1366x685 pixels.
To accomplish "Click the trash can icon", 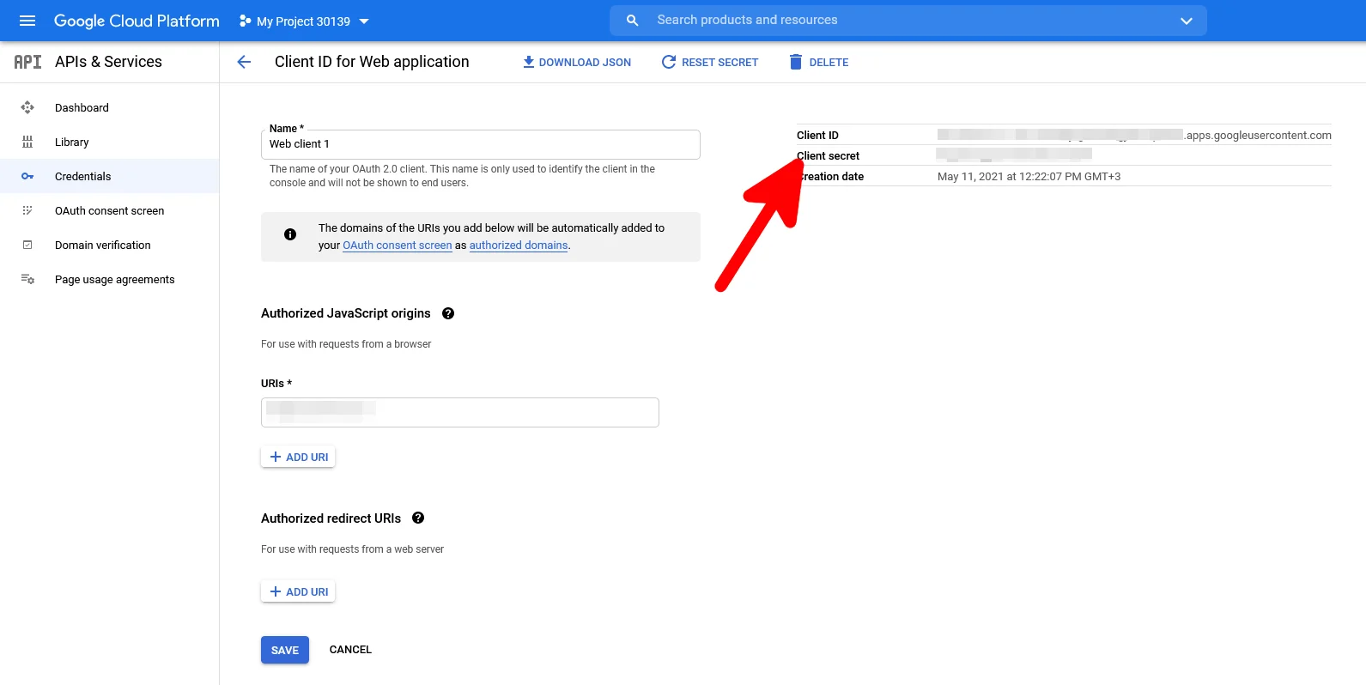I will coord(796,62).
